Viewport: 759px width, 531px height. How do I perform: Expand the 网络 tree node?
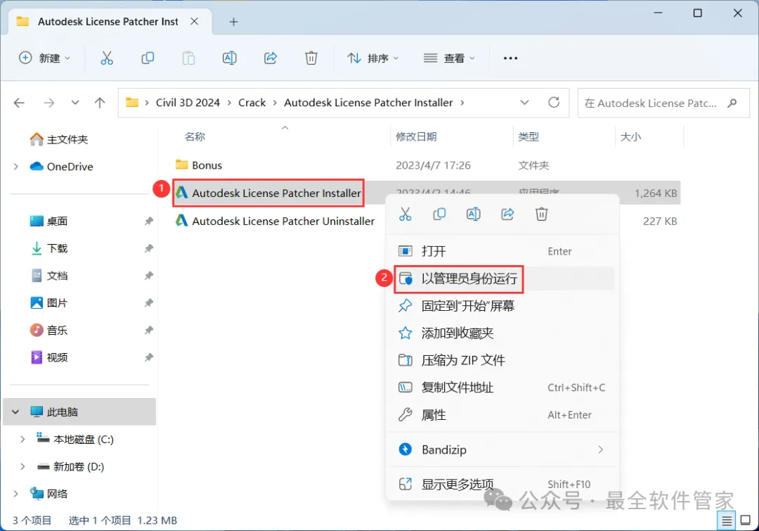pyautogui.click(x=15, y=494)
